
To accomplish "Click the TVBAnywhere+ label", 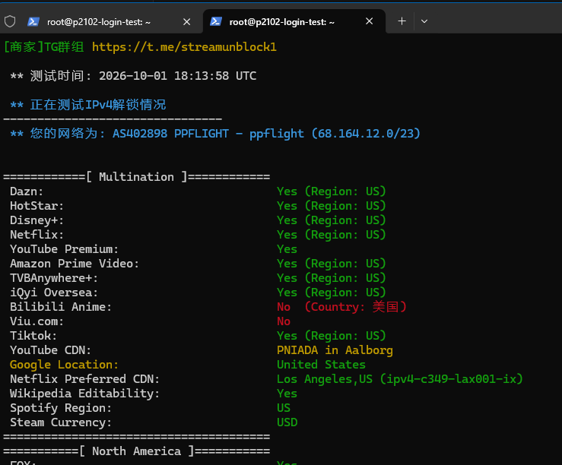I will [x=54, y=278].
